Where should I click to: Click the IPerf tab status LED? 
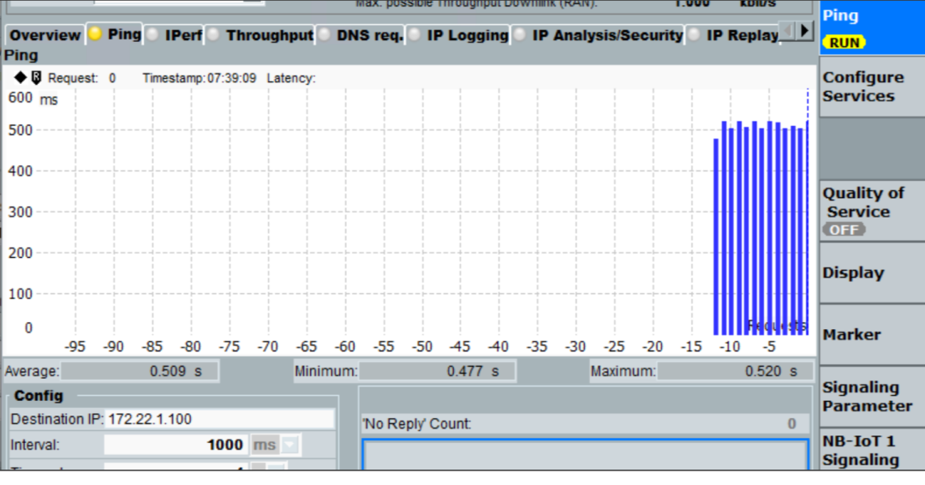pyautogui.click(x=152, y=35)
